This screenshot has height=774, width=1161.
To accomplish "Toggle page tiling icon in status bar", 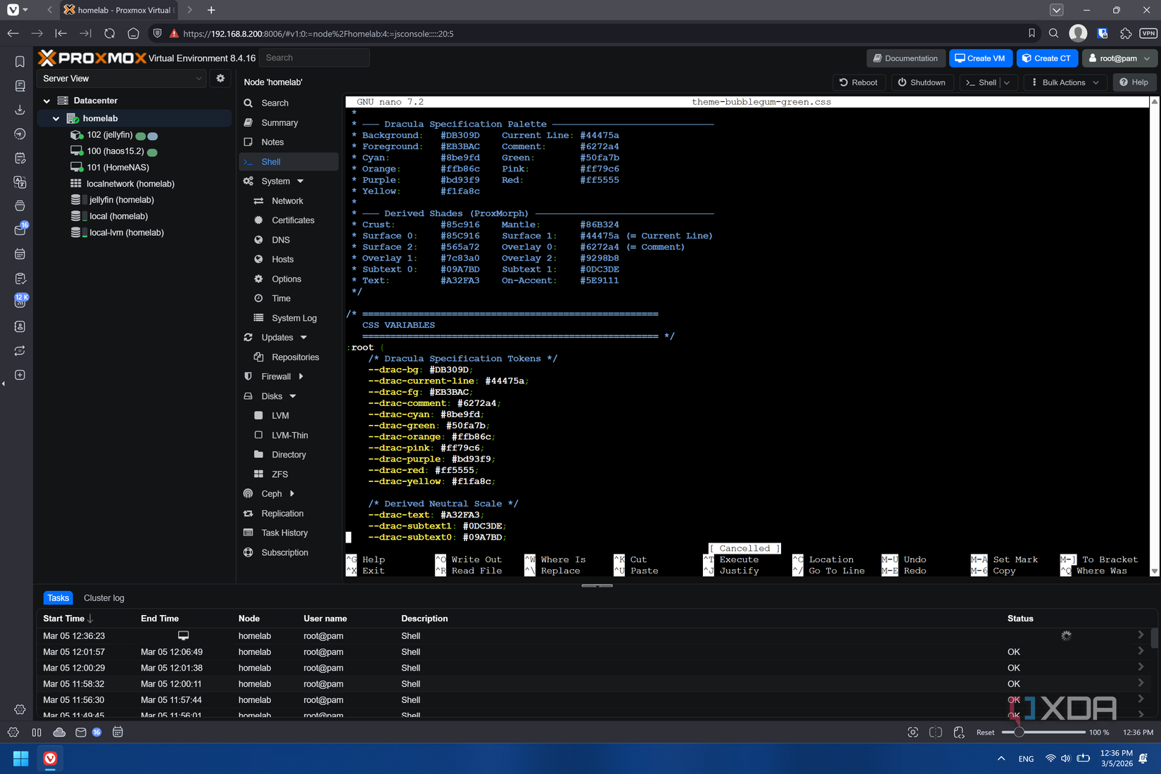I will [x=936, y=732].
